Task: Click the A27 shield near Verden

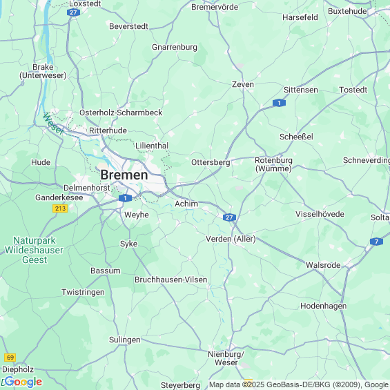Action: click(x=229, y=217)
